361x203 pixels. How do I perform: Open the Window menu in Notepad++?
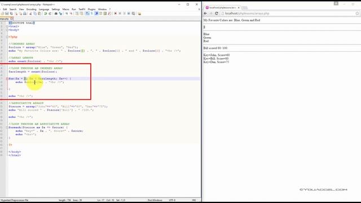[102, 9]
